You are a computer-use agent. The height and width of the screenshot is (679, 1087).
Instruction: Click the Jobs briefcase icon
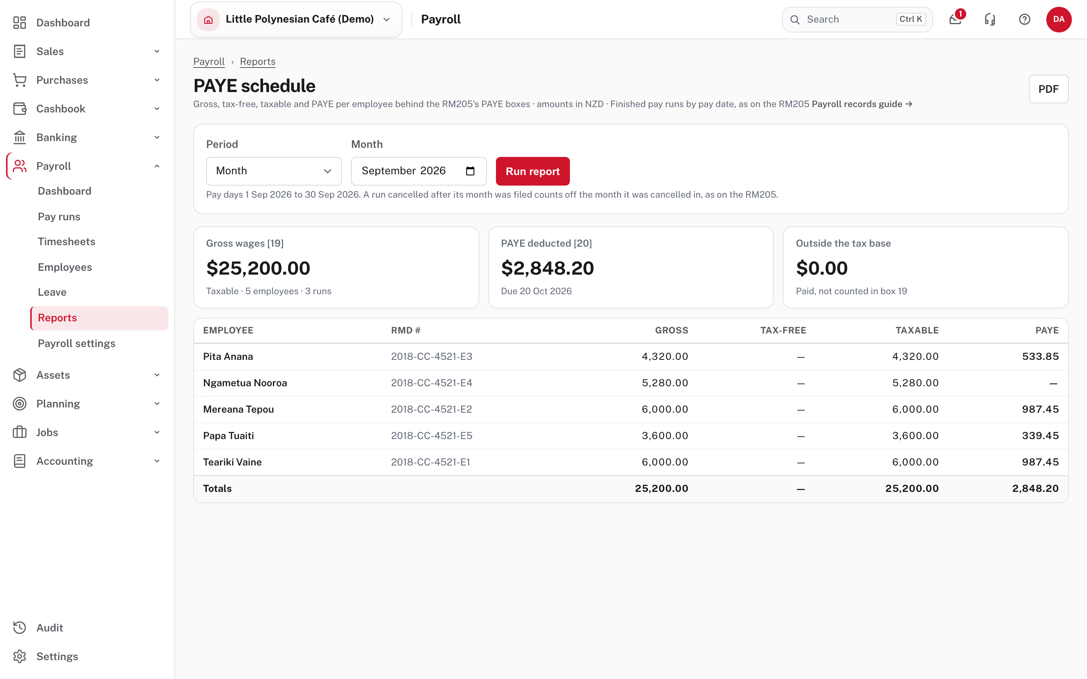click(20, 432)
